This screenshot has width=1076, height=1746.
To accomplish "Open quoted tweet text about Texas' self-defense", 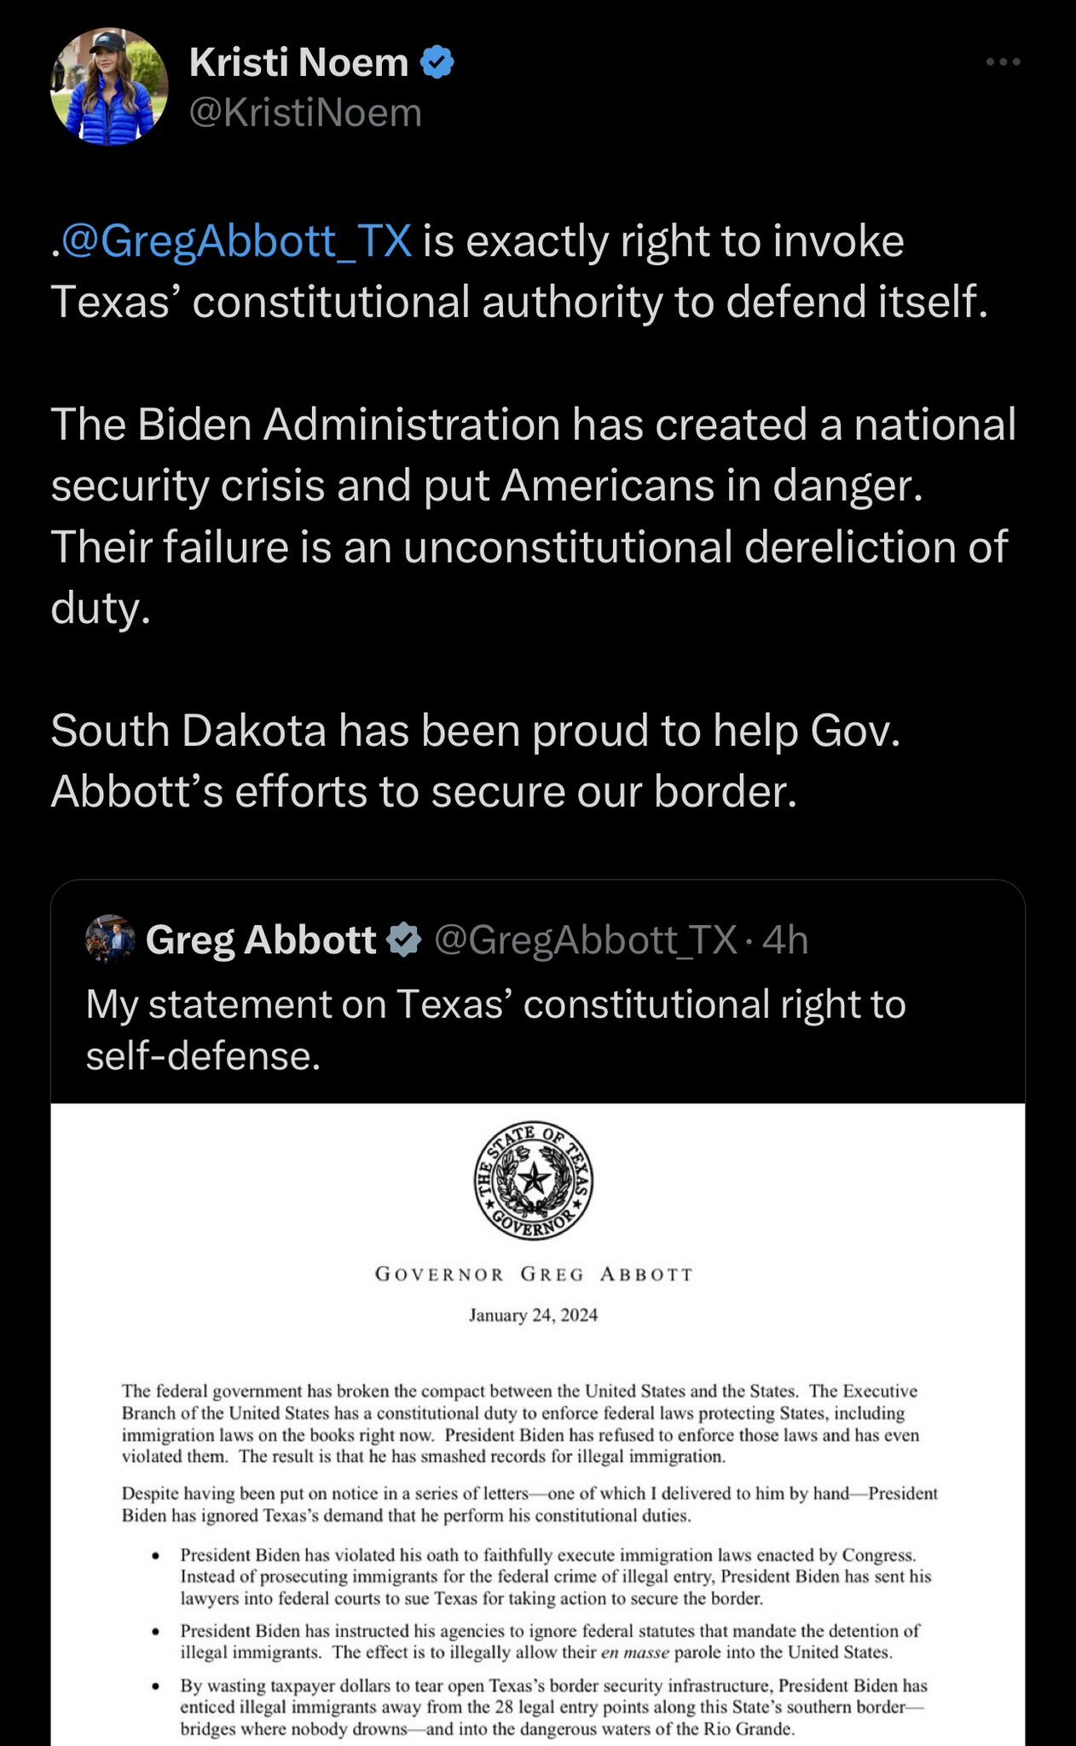I will [495, 1029].
